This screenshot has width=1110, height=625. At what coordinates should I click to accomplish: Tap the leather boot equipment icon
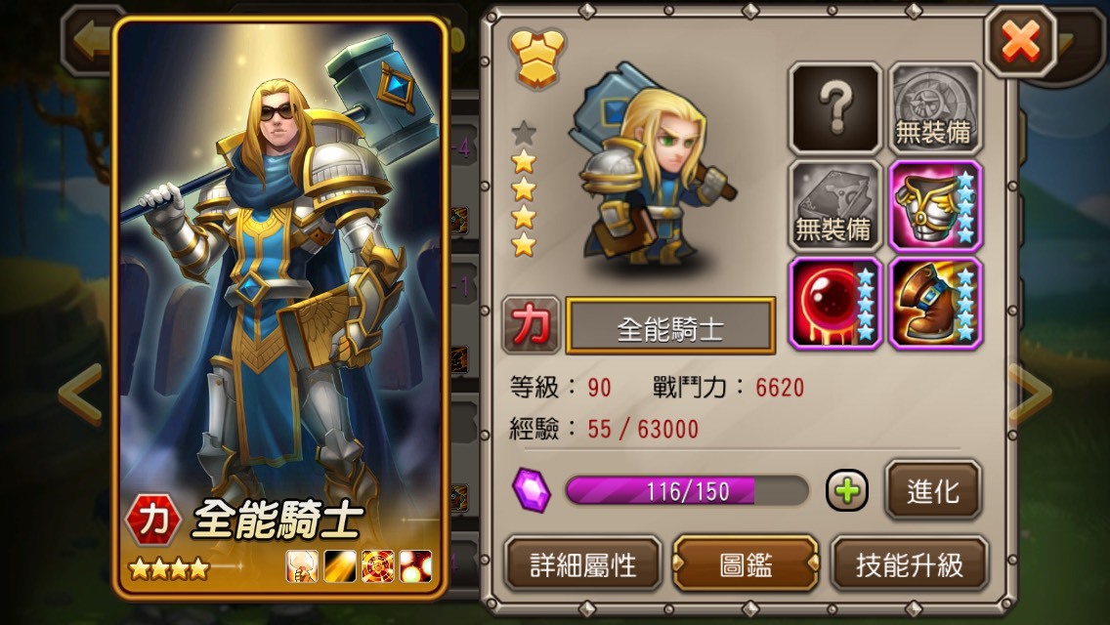click(x=935, y=304)
